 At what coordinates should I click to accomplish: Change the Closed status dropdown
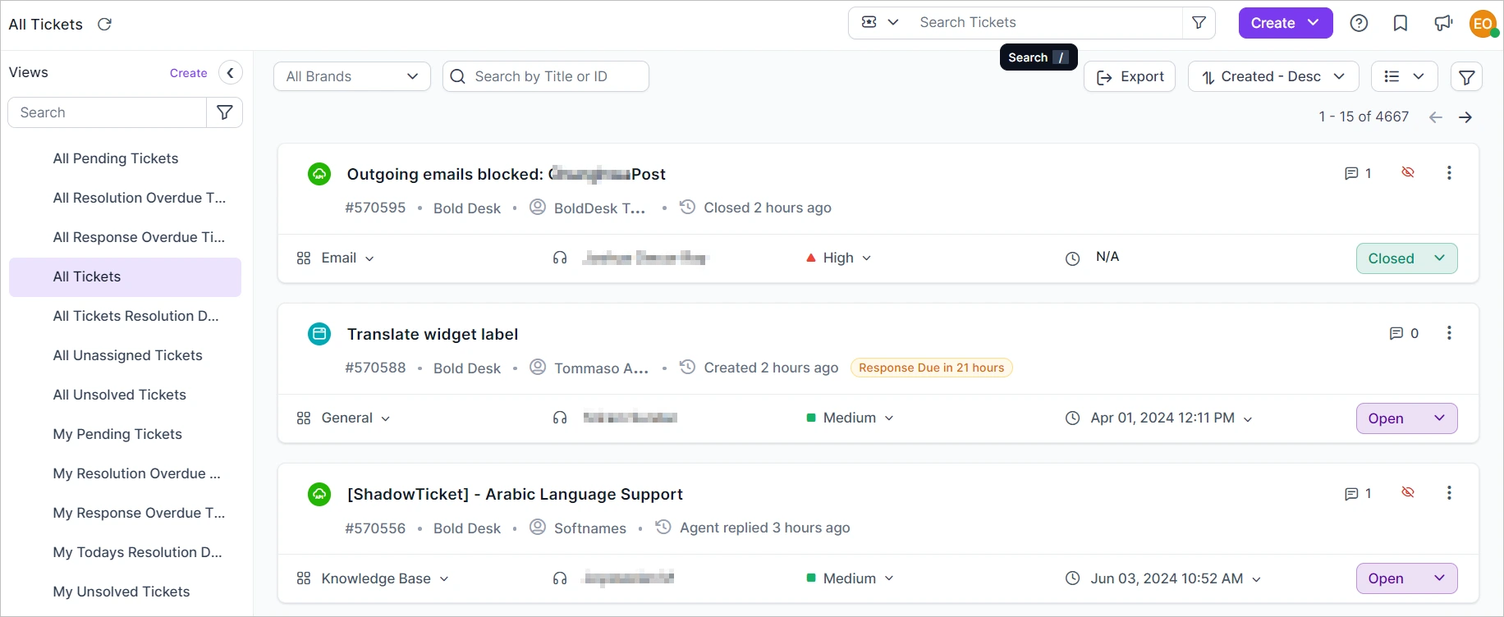(x=1406, y=258)
